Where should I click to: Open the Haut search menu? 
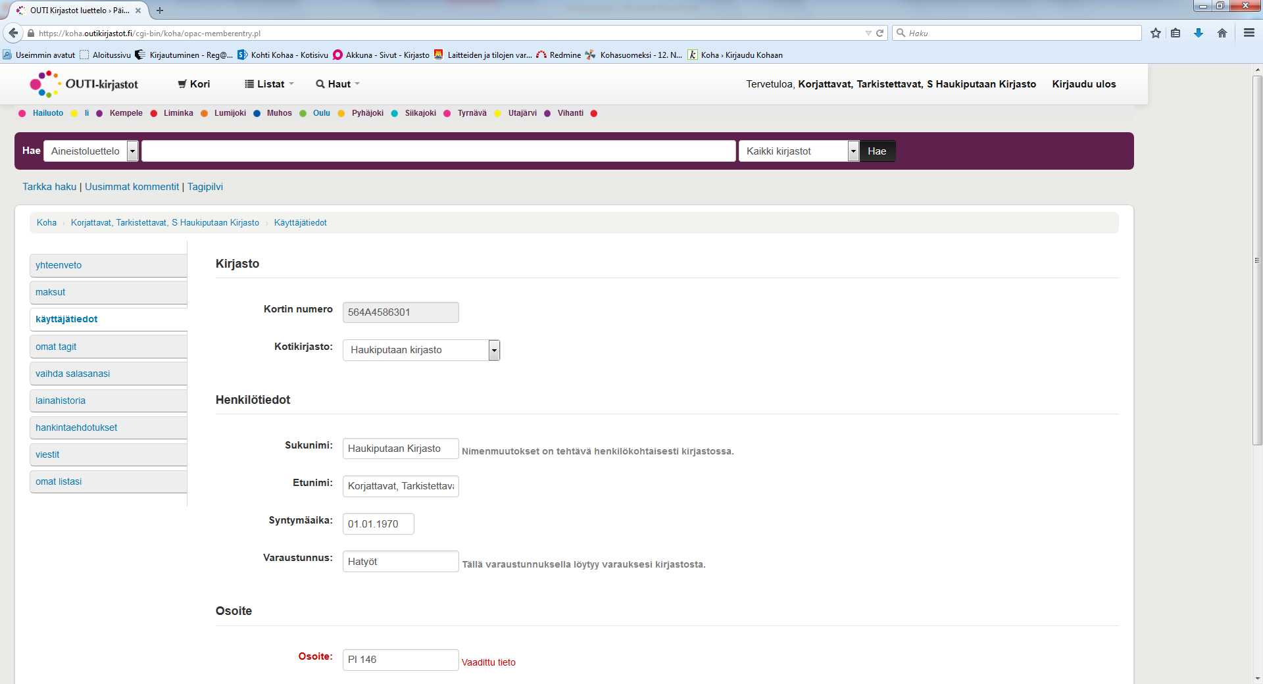click(337, 84)
